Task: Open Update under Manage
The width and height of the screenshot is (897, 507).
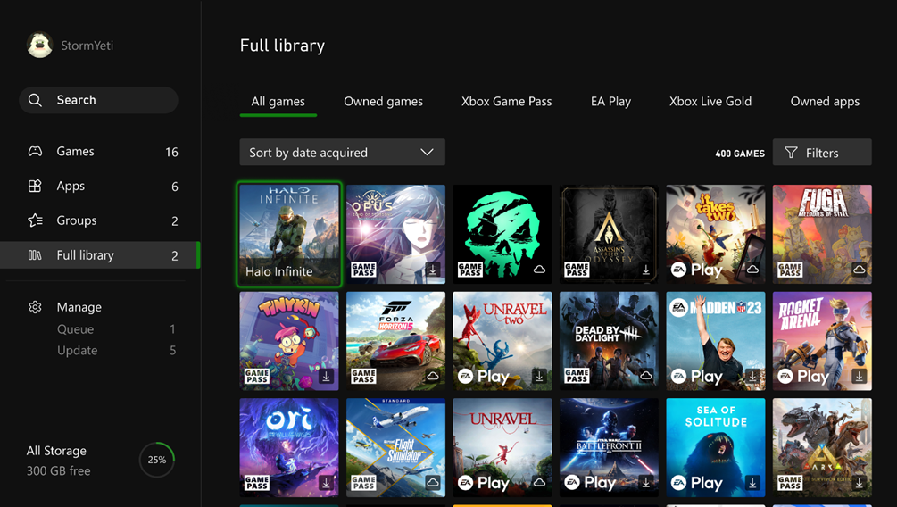Action: point(77,351)
